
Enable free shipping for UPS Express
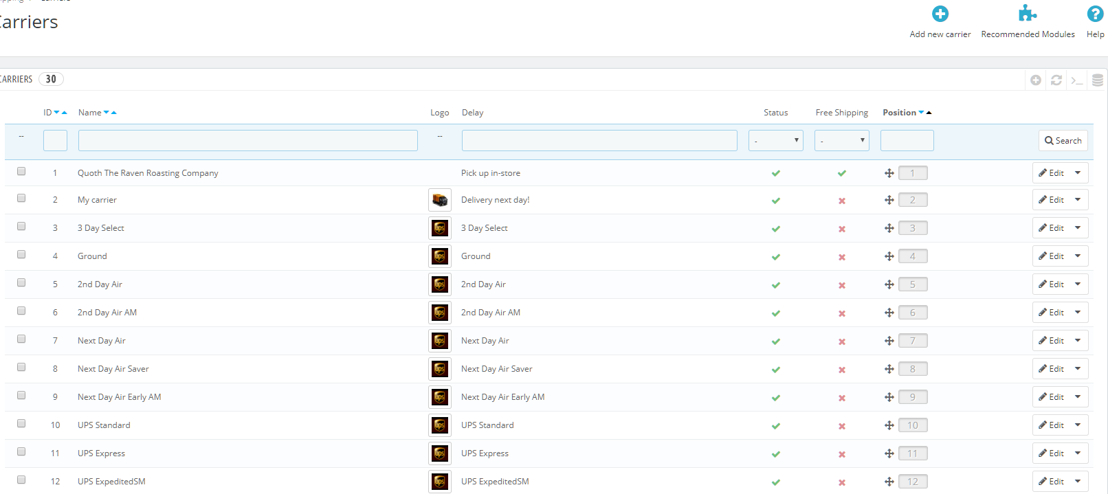click(x=841, y=454)
